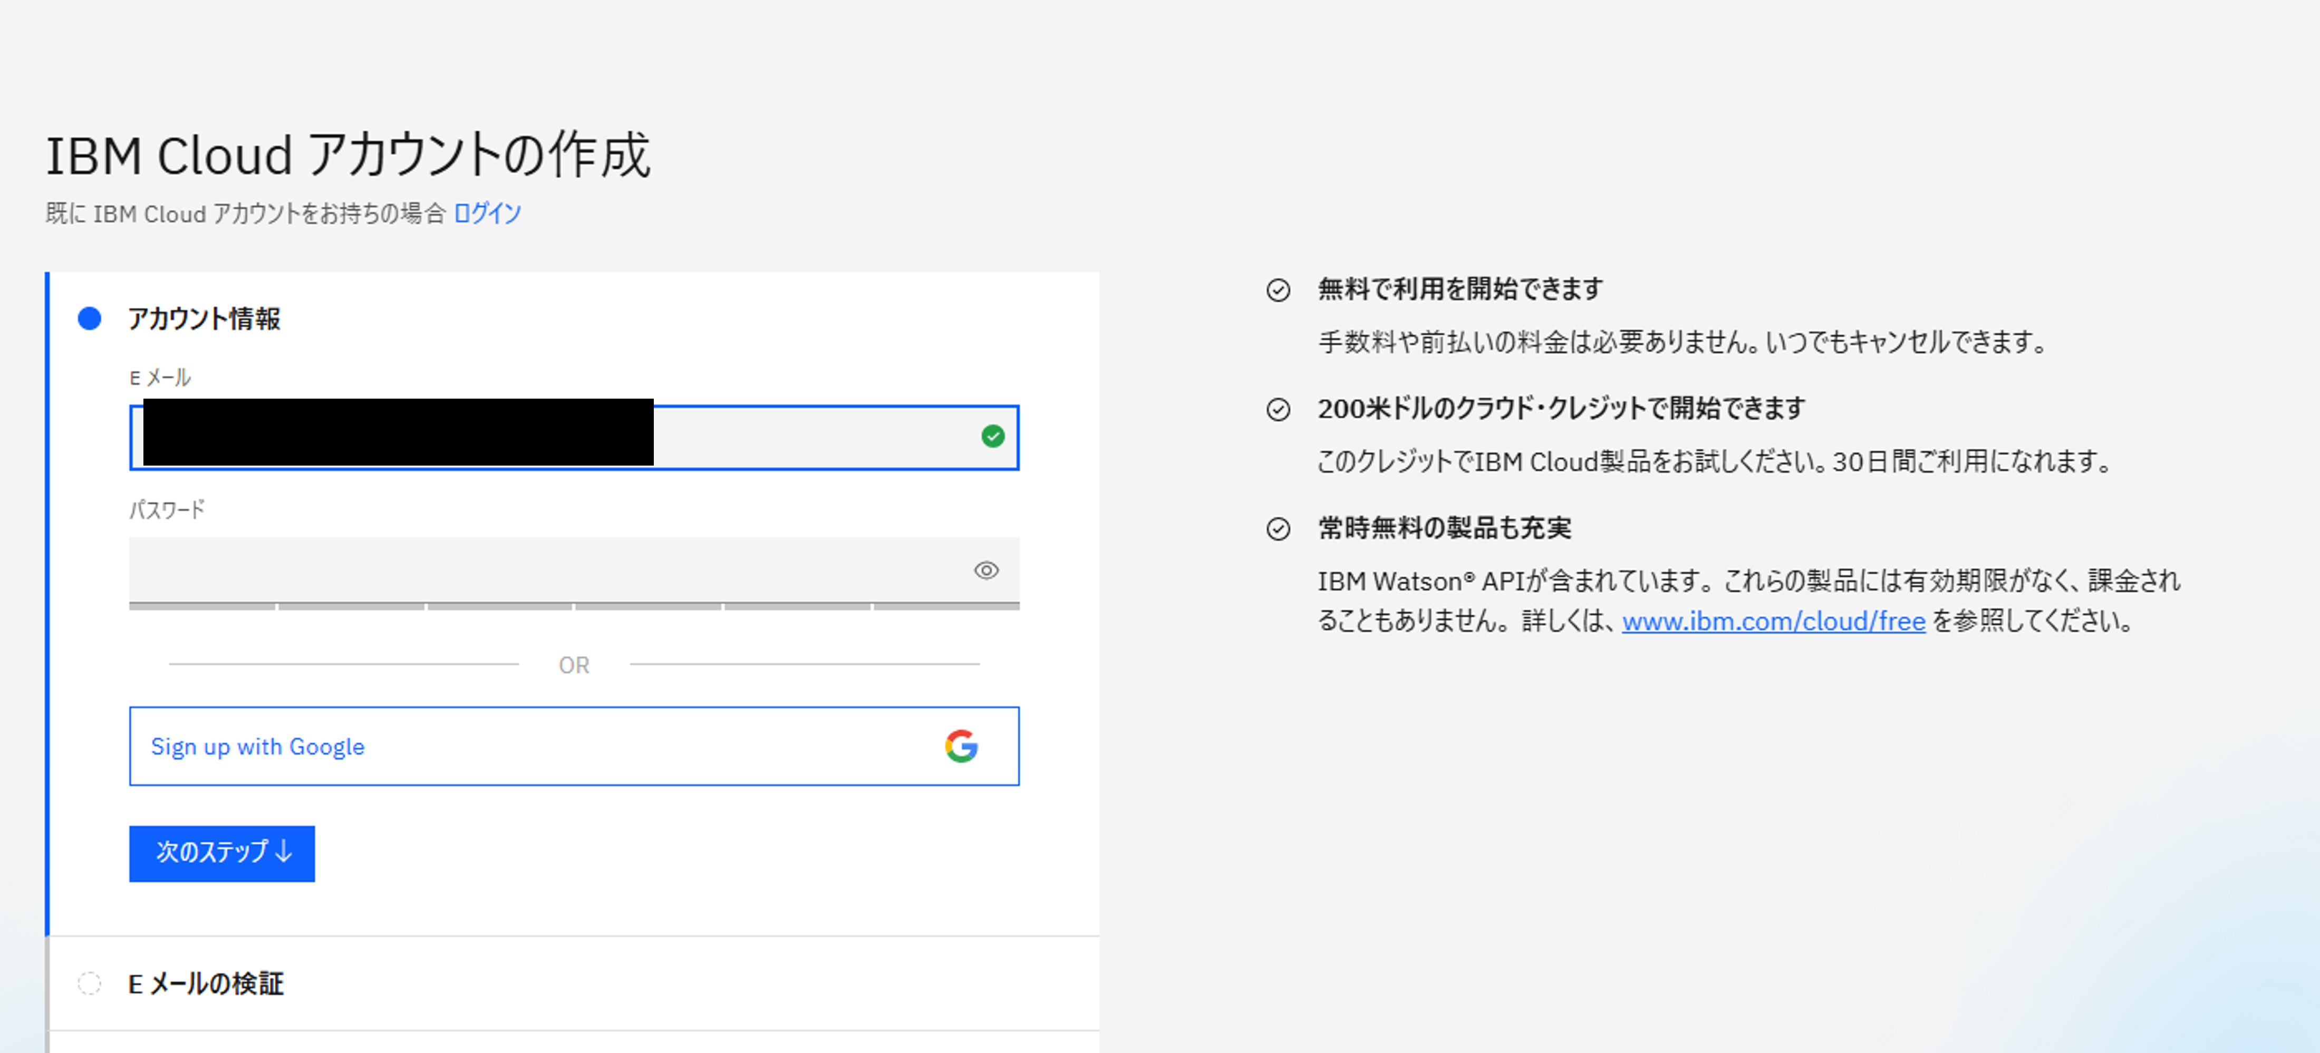Click the down arrow in 次のステップ

284,852
